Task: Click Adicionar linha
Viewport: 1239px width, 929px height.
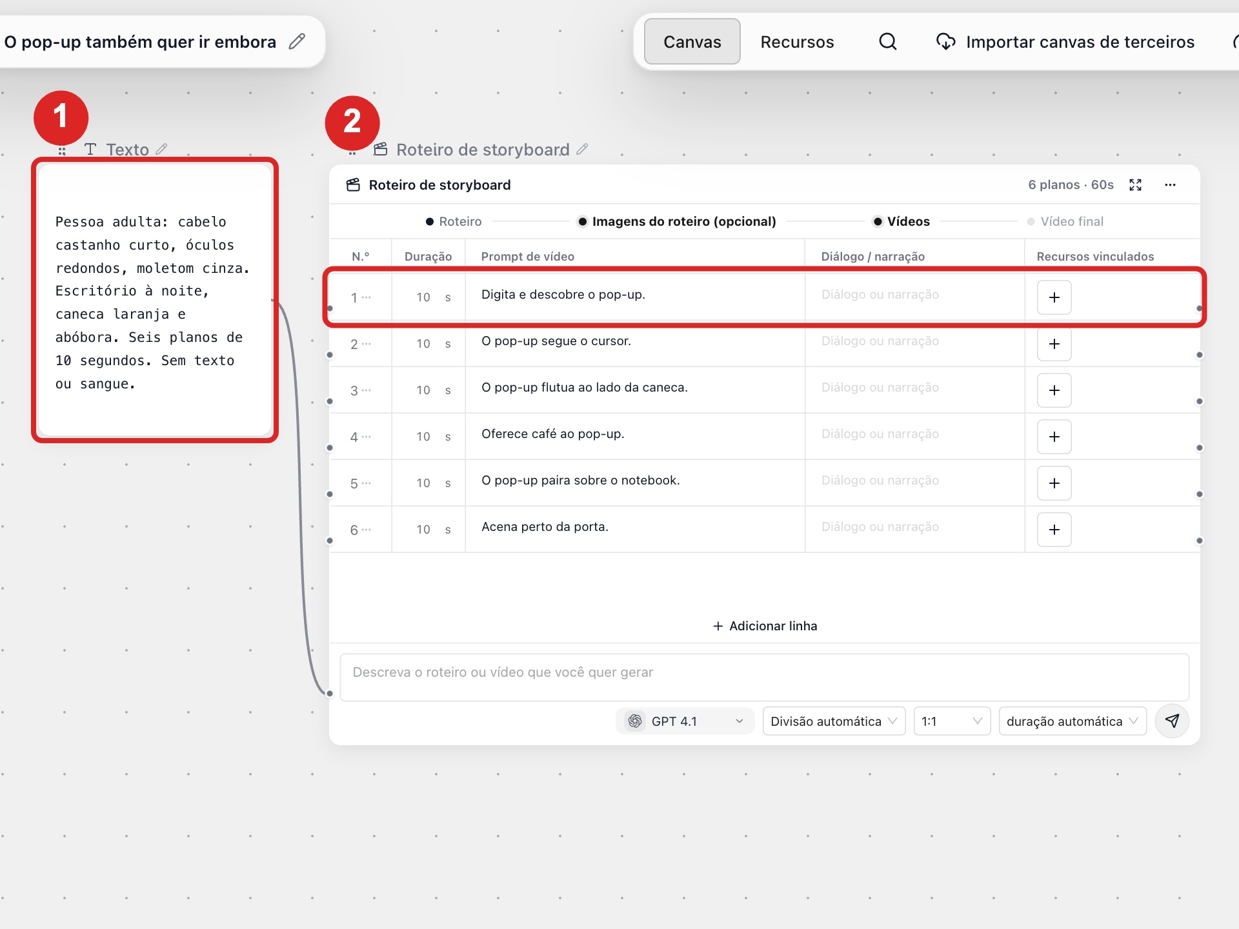Action: 765,626
